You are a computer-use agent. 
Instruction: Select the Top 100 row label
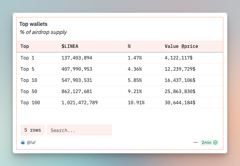click(30, 103)
